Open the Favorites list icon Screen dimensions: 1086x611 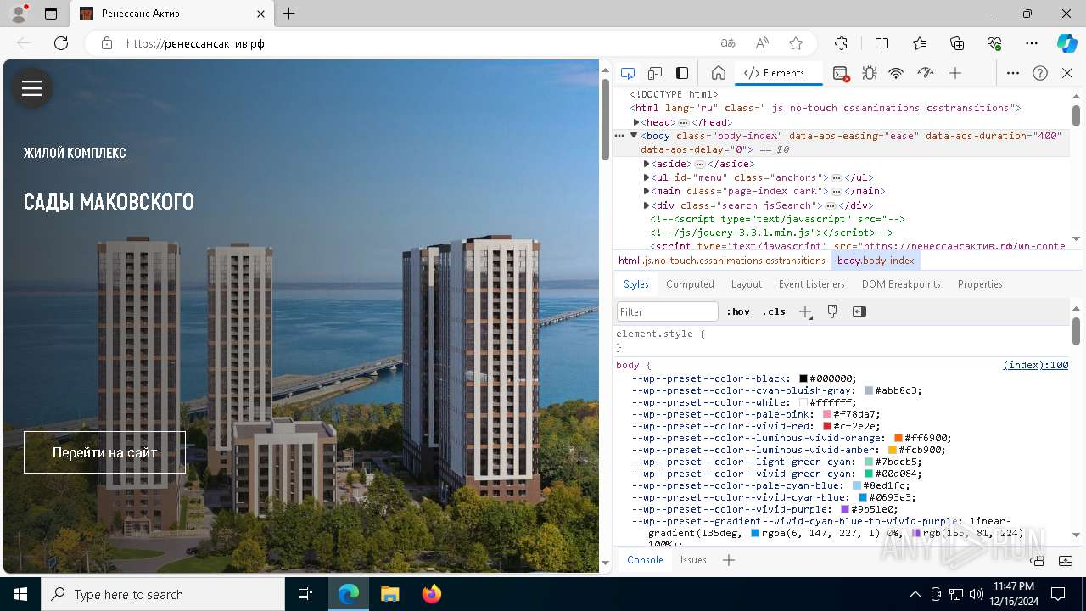[x=920, y=43]
